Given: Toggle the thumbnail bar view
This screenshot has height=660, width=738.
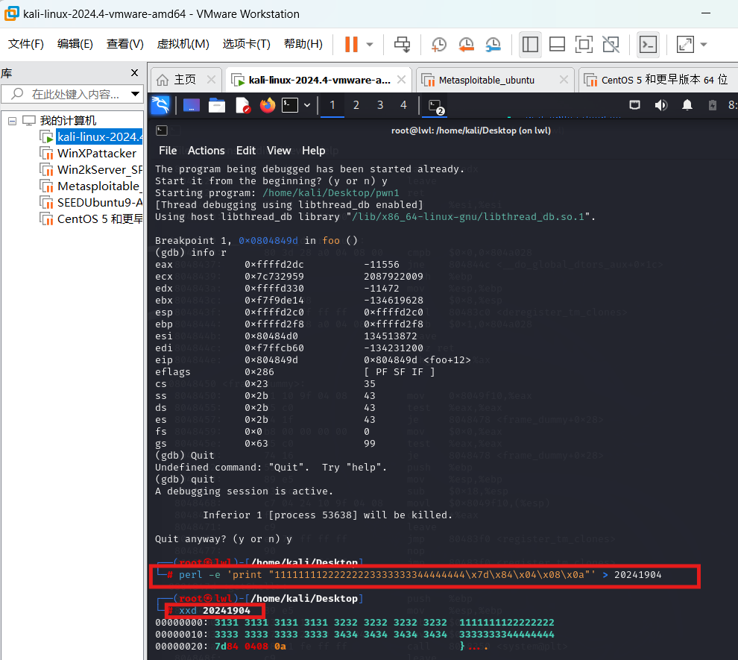Looking at the screenshot, I should pos(558,44).
